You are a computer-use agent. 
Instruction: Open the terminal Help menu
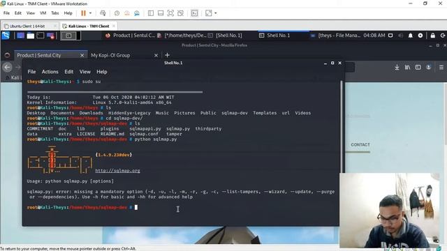point(102,72)
